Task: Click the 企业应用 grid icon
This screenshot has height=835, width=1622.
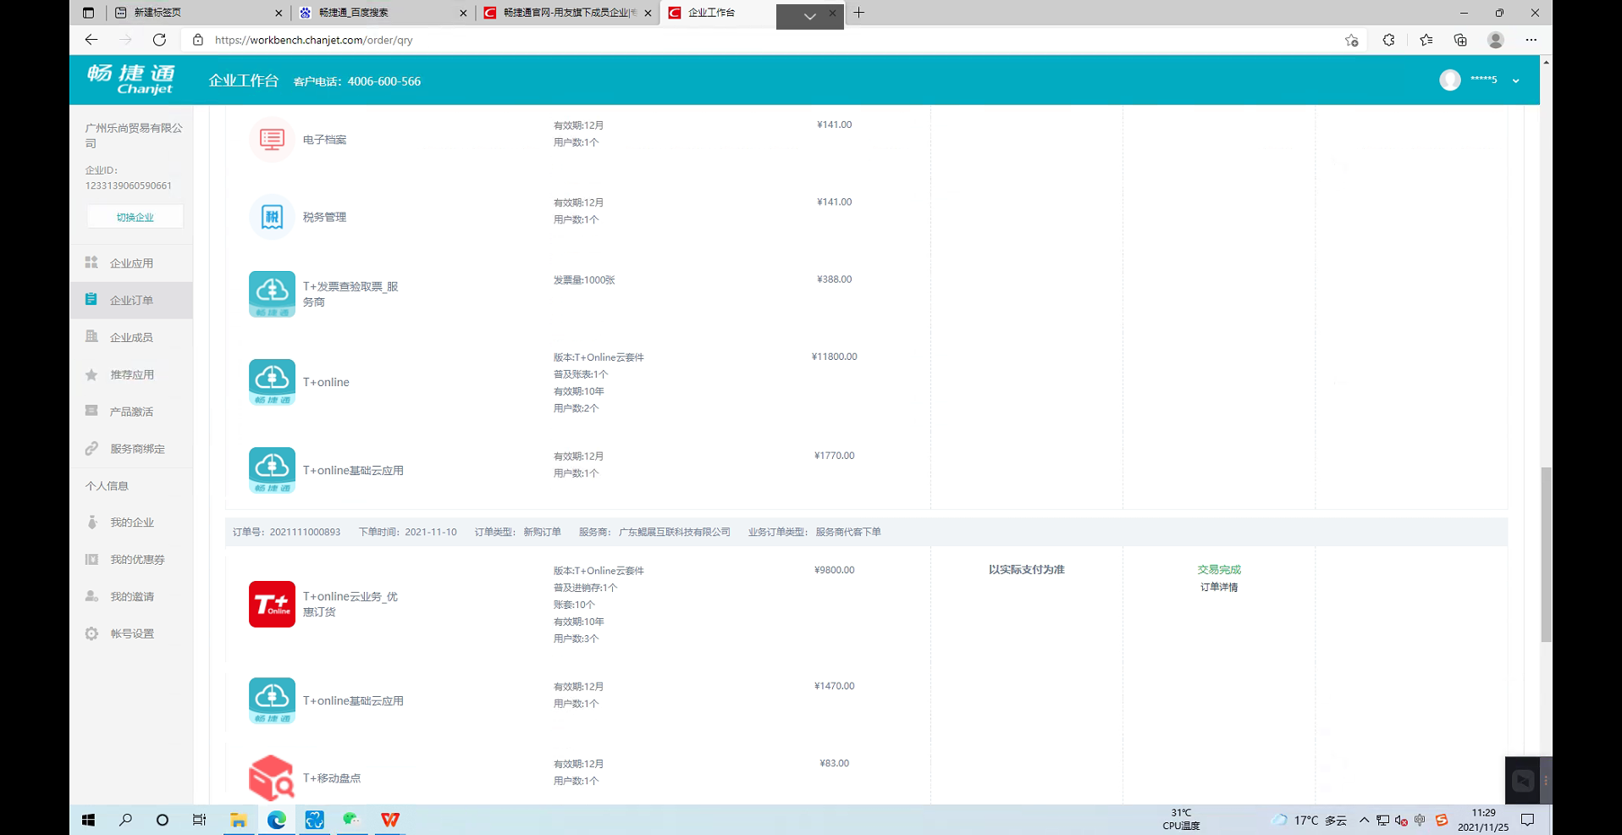Action: (x=91, y=263)
